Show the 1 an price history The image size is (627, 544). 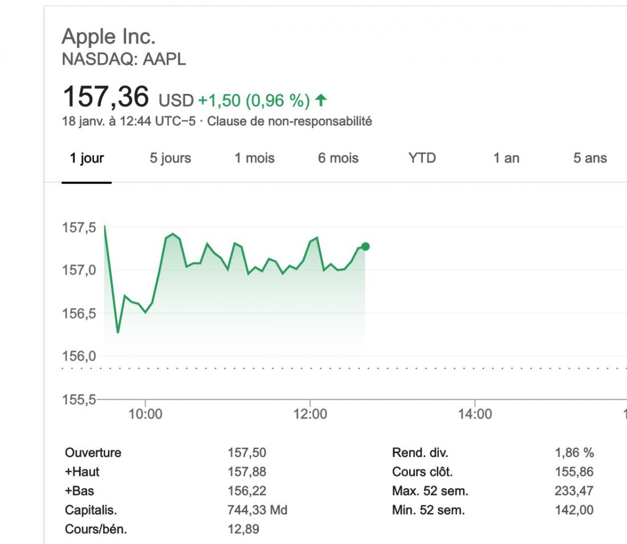(x=505, y=158)
